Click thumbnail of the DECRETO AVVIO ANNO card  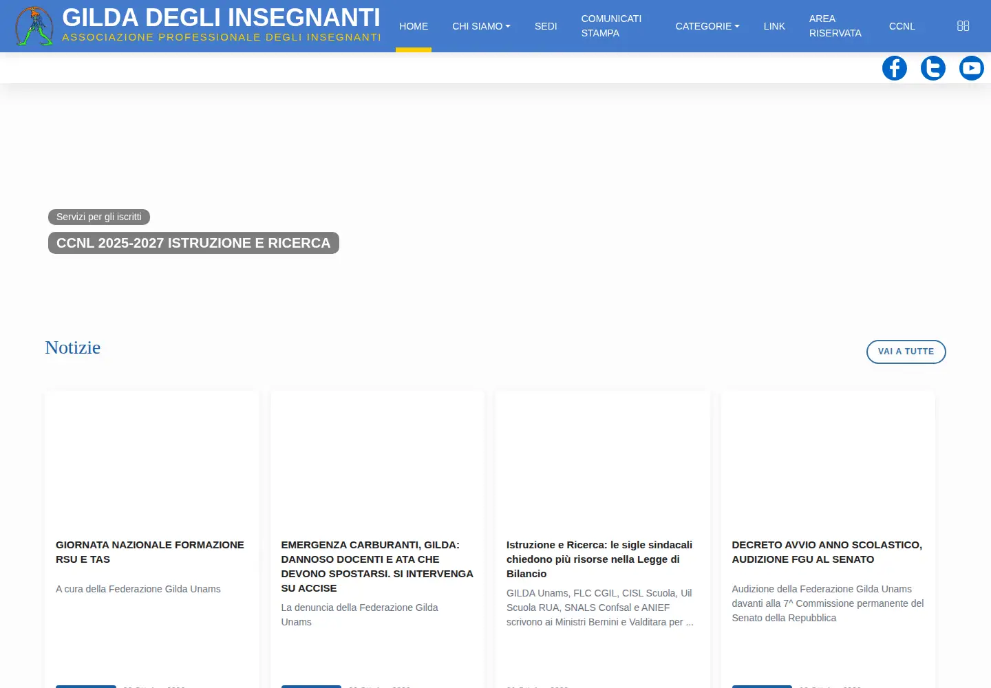(x=828, y=459)
